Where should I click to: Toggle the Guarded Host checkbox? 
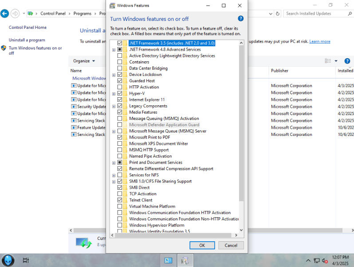coord(120,81)
